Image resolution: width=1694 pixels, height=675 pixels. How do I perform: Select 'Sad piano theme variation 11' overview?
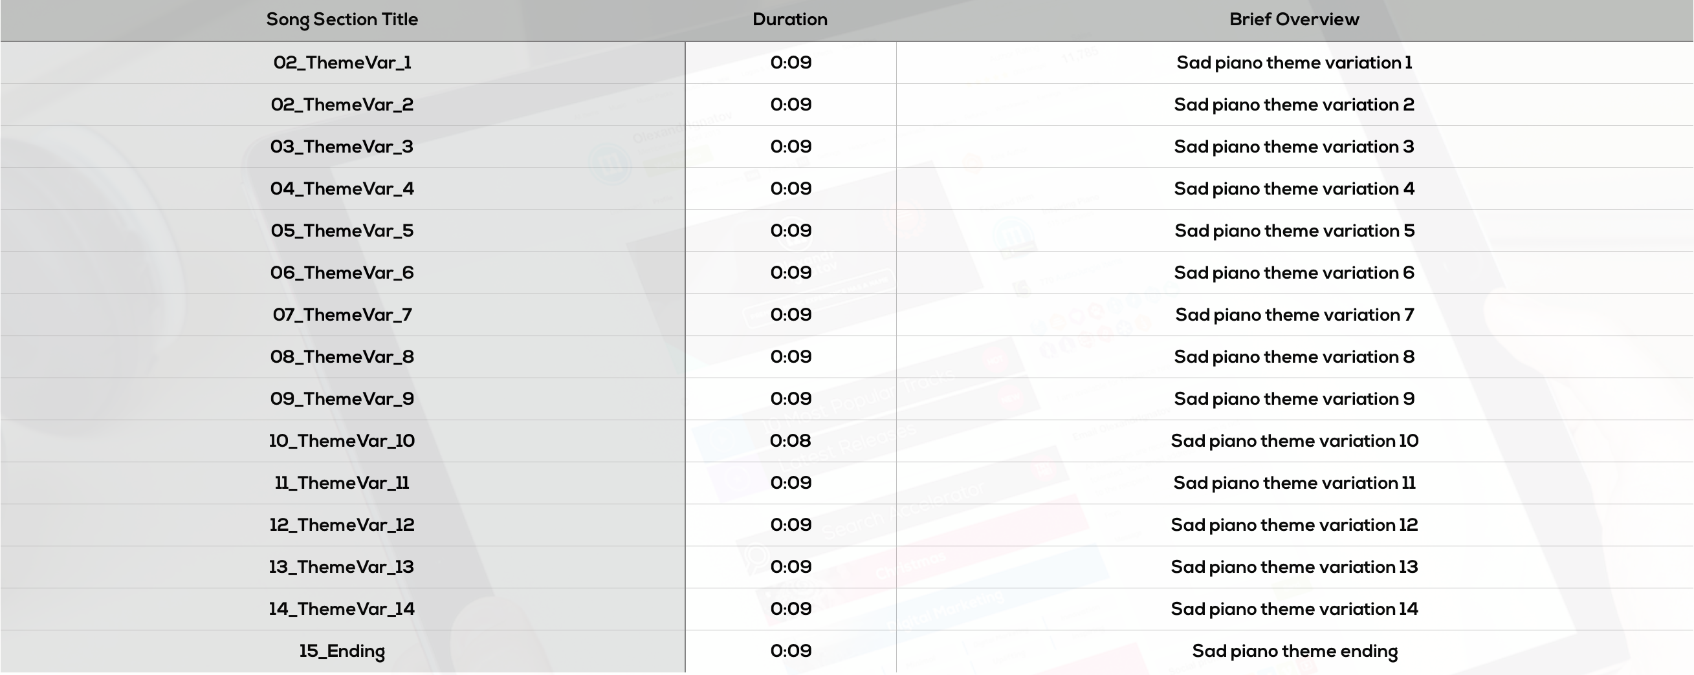pos(1294,483)
